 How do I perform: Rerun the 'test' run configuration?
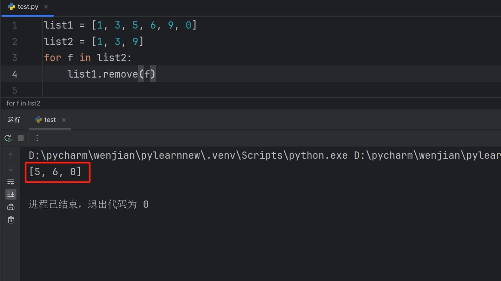(8, 138)
